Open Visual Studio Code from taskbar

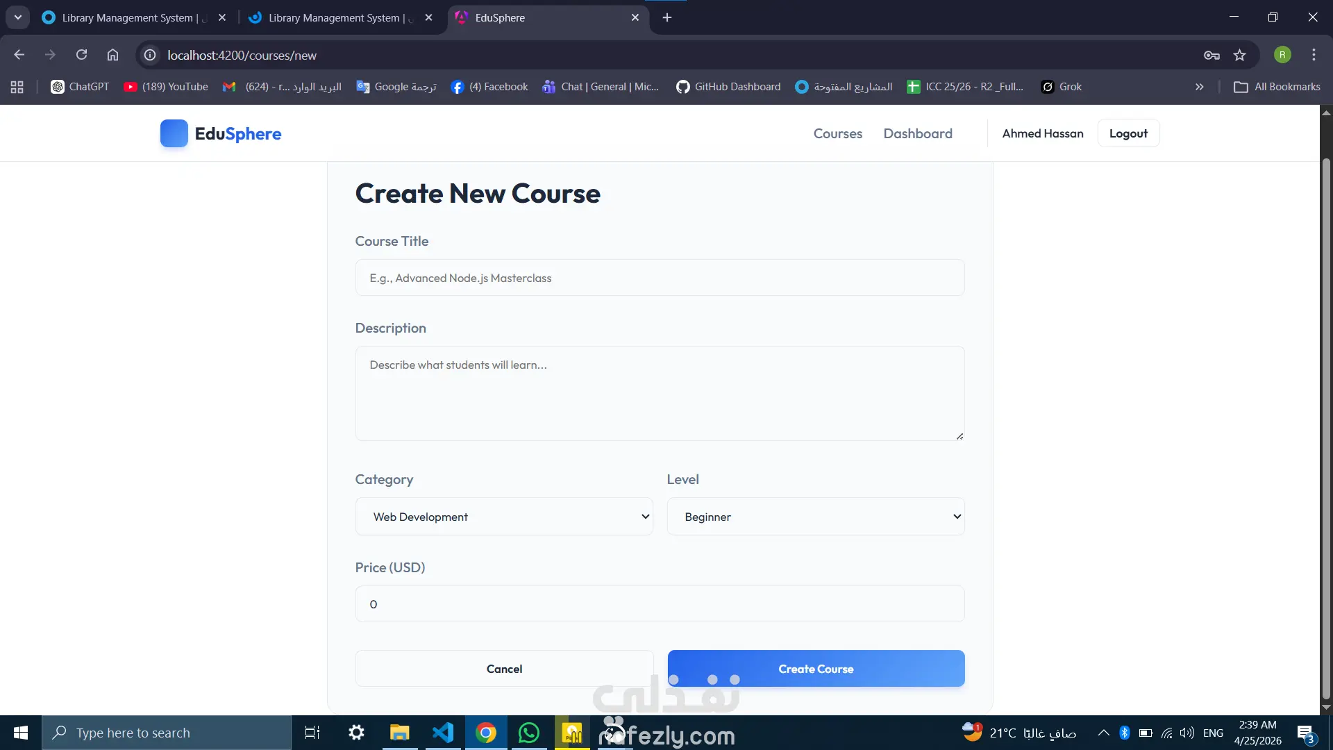point(443,733)
